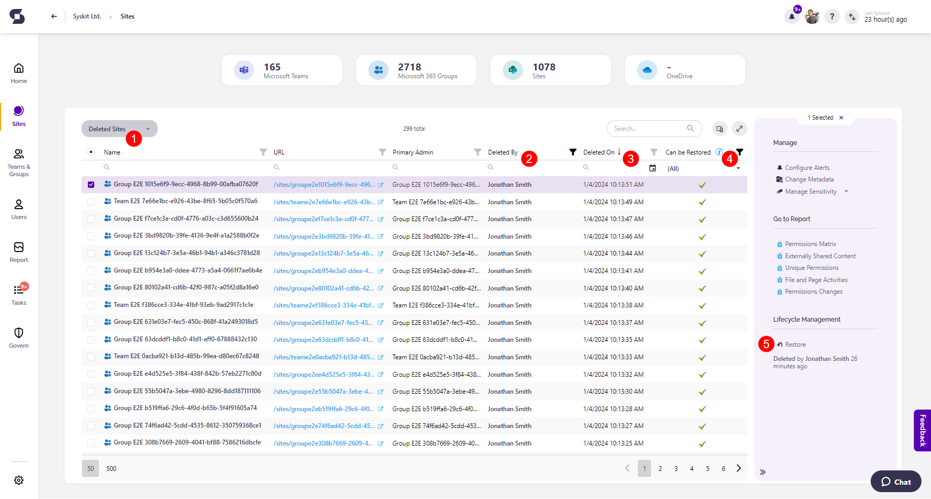Check the row for Team E2E 7e66e1bc
This screenshot has width=931, height=499.
click(x=91, y=202)
